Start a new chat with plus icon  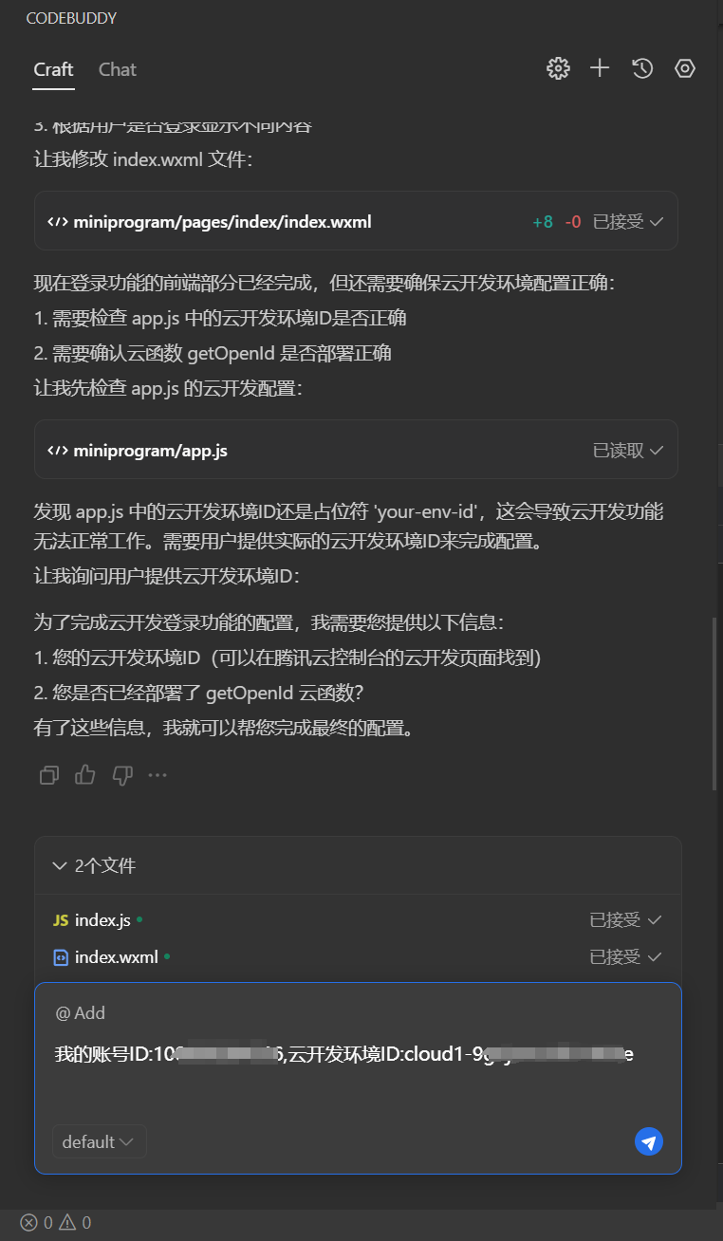click(x=600, y=68)
